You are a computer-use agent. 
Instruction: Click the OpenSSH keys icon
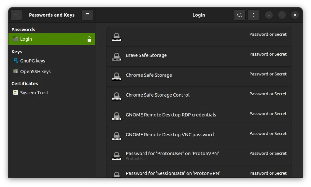click(15, 72)
